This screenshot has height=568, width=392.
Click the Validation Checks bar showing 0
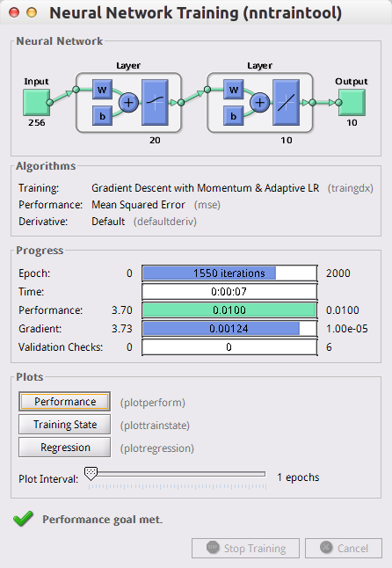tap(229, 347)
